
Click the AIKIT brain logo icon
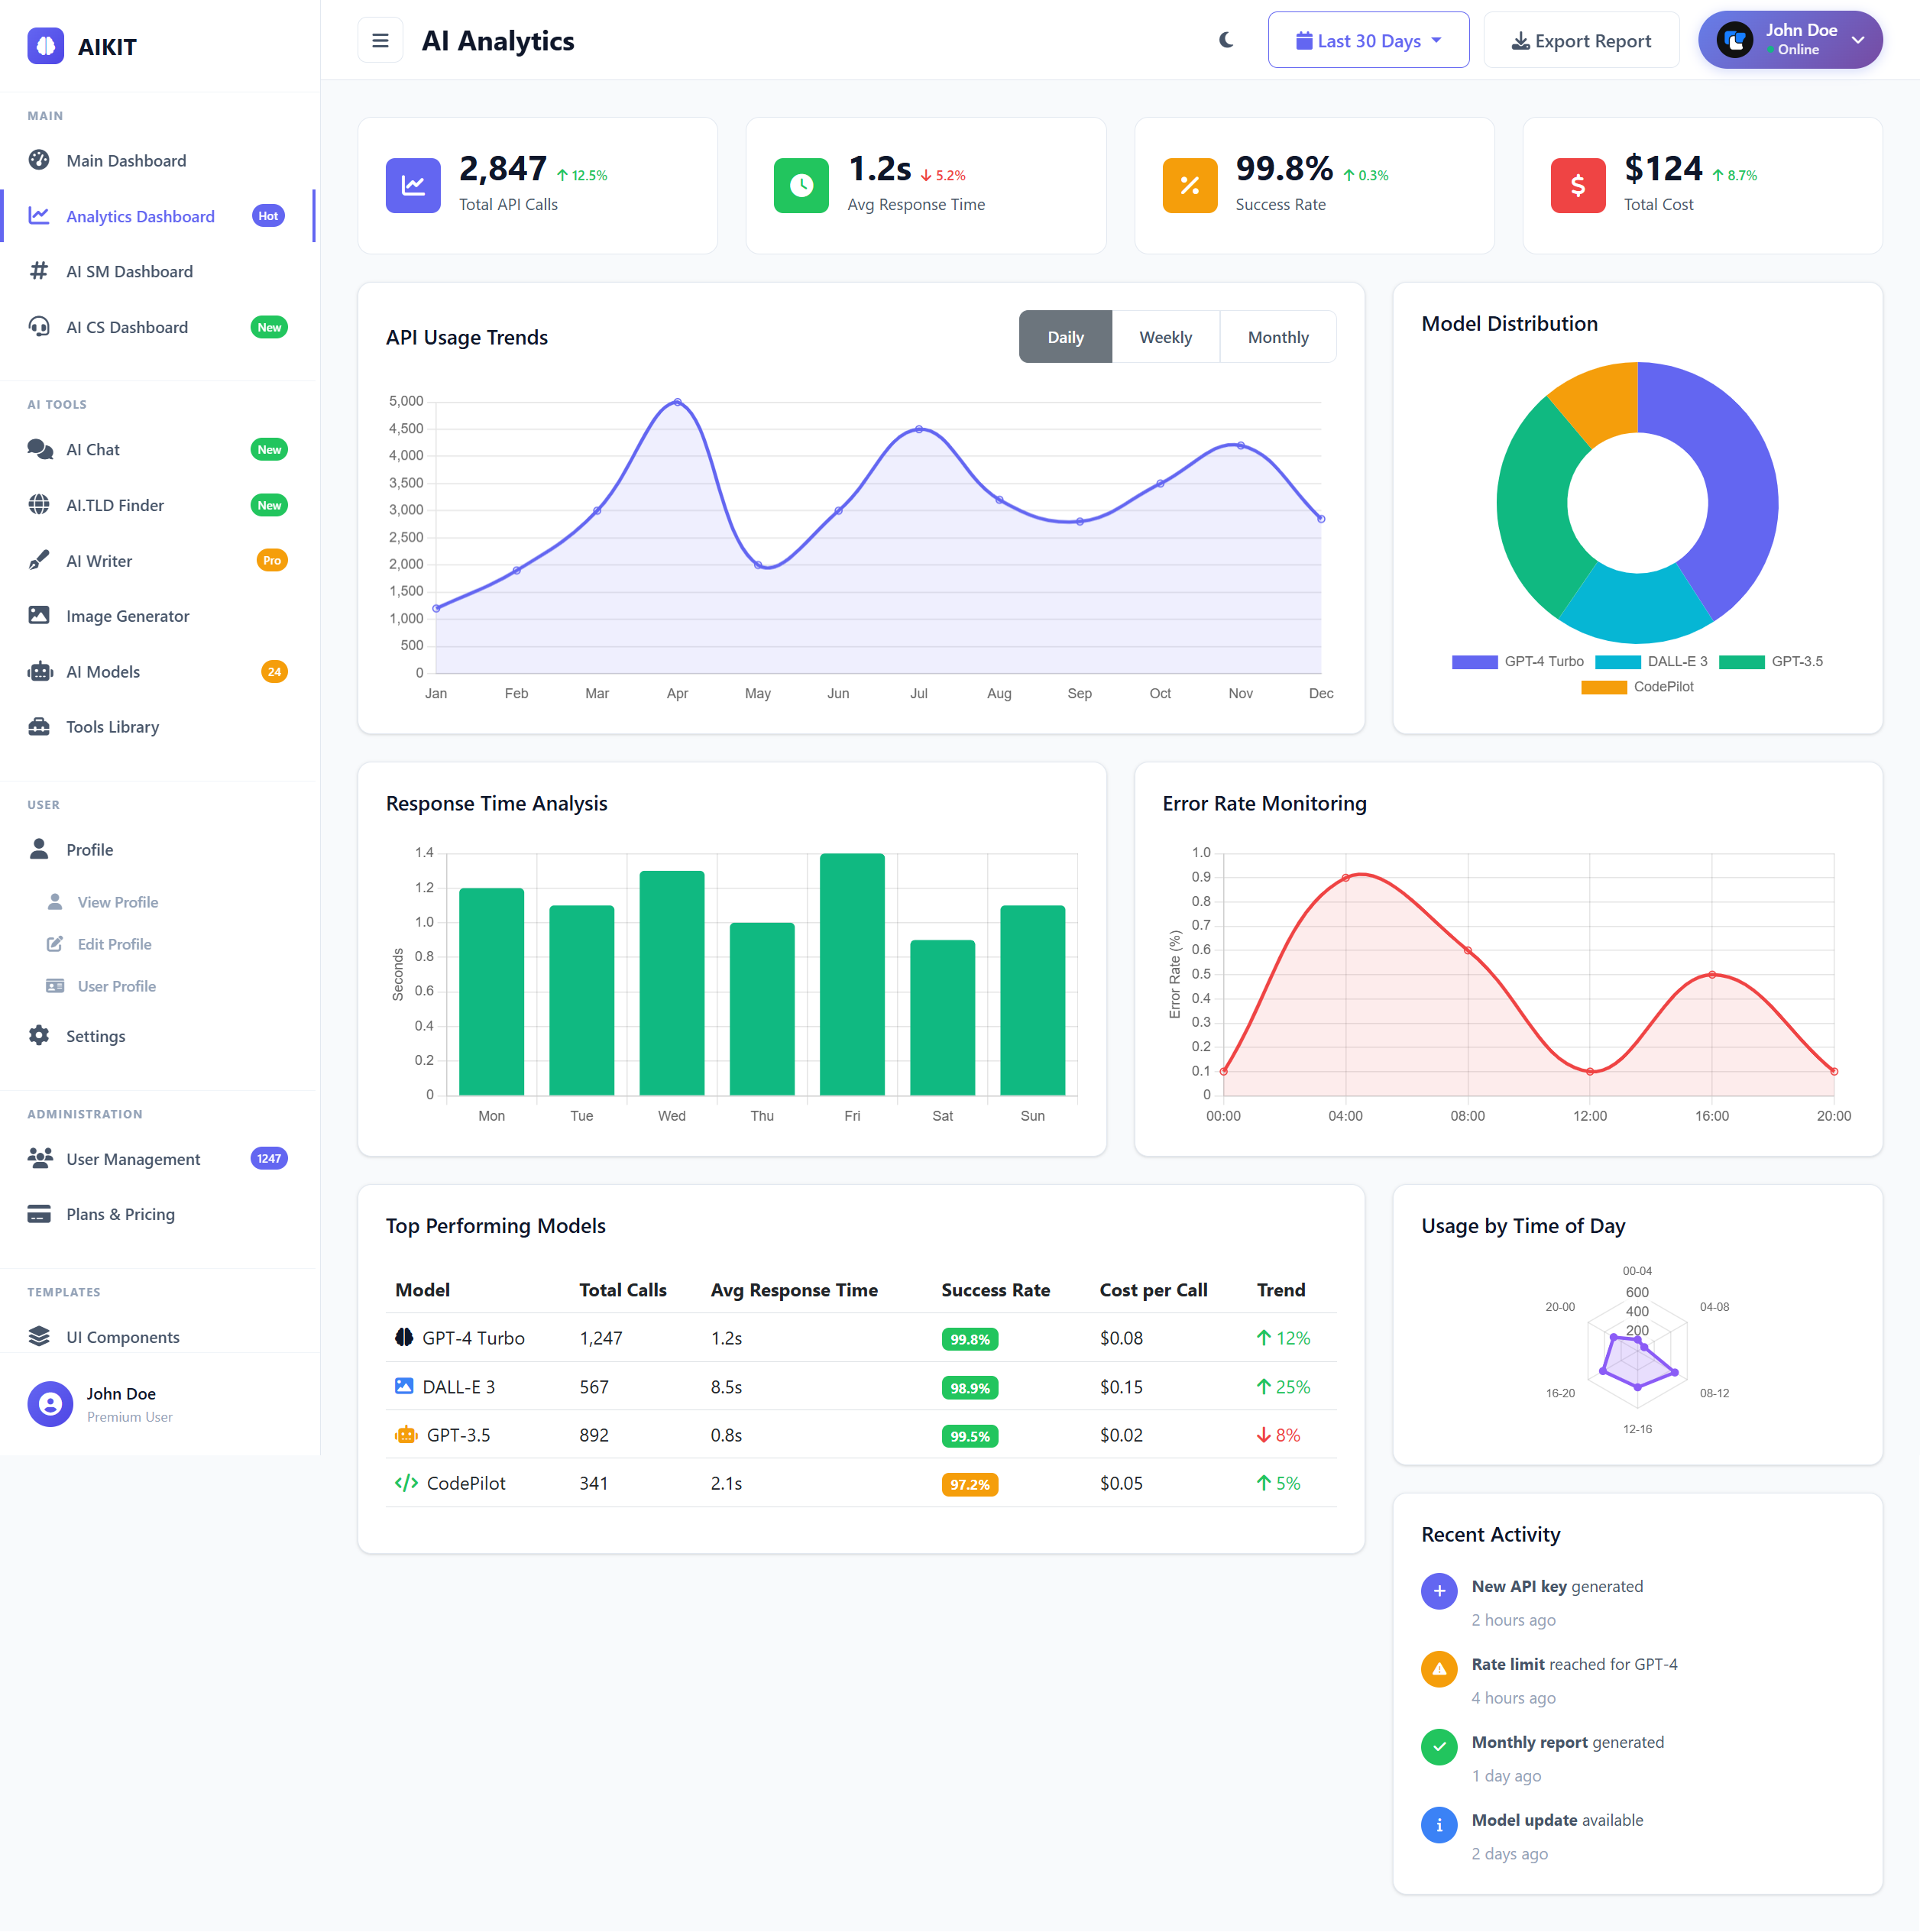pos(45,46)
